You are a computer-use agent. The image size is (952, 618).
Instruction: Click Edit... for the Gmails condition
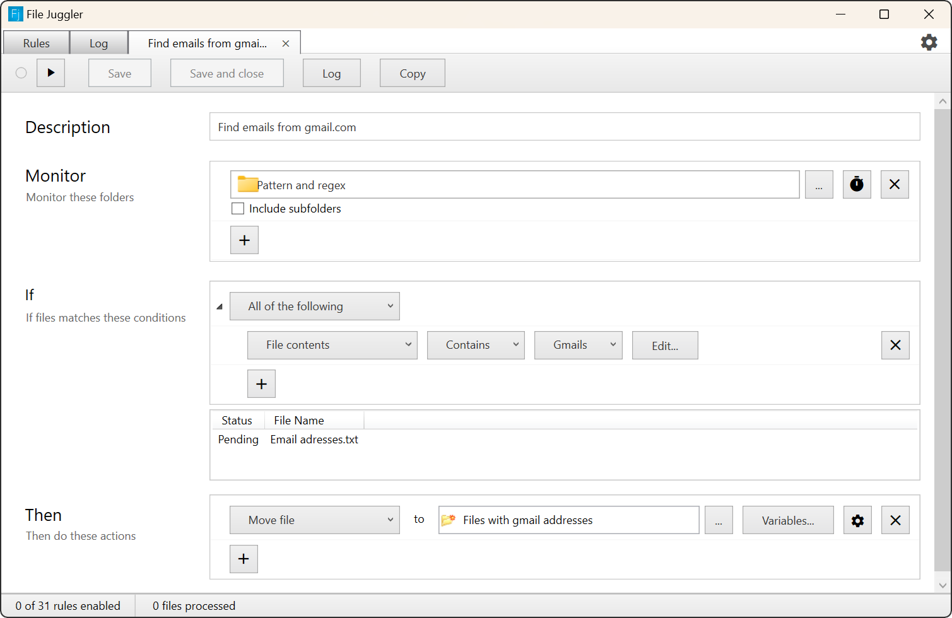[x=665, y=346]
